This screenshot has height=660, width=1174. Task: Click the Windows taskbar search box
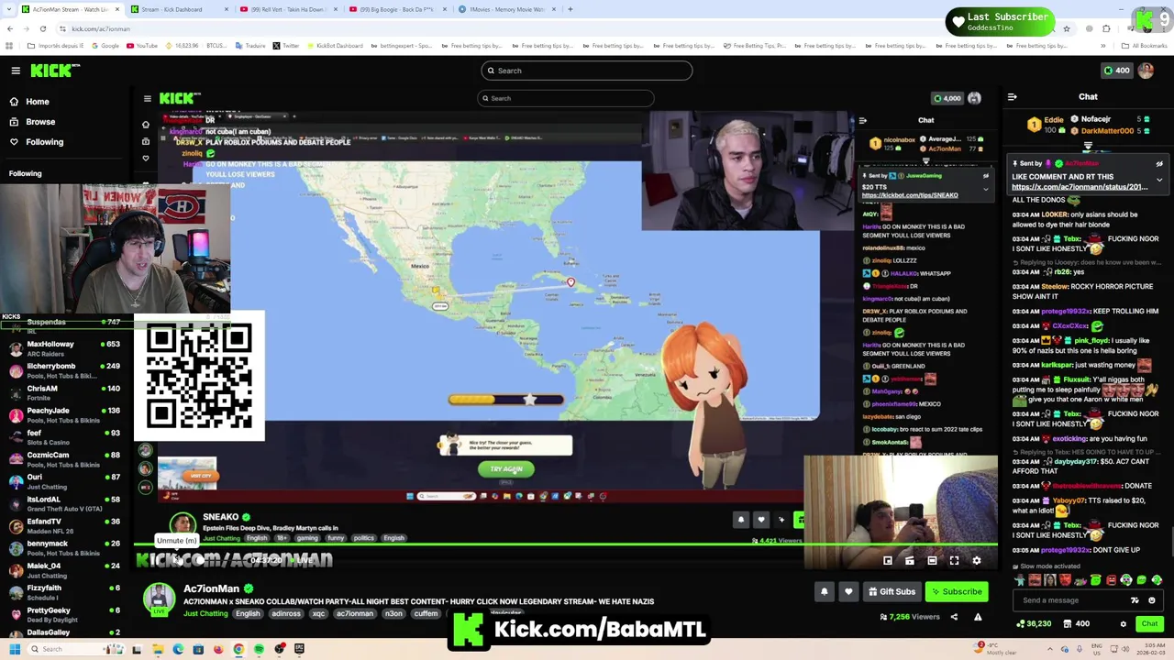click(75, 649)
